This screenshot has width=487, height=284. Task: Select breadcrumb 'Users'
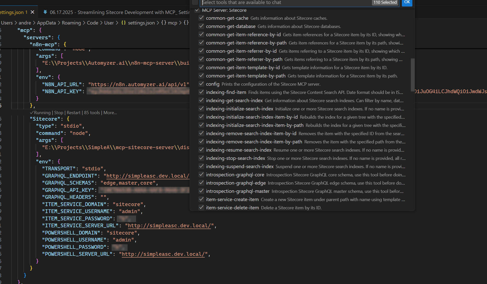pyautogui.click(x=7, y=23)
